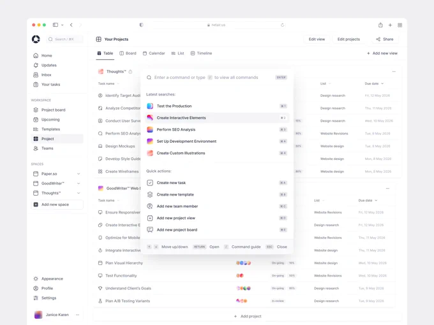Open List column dropdown in Thoughts table
This screenshot has width=434, height=325.
pos(330,83)
